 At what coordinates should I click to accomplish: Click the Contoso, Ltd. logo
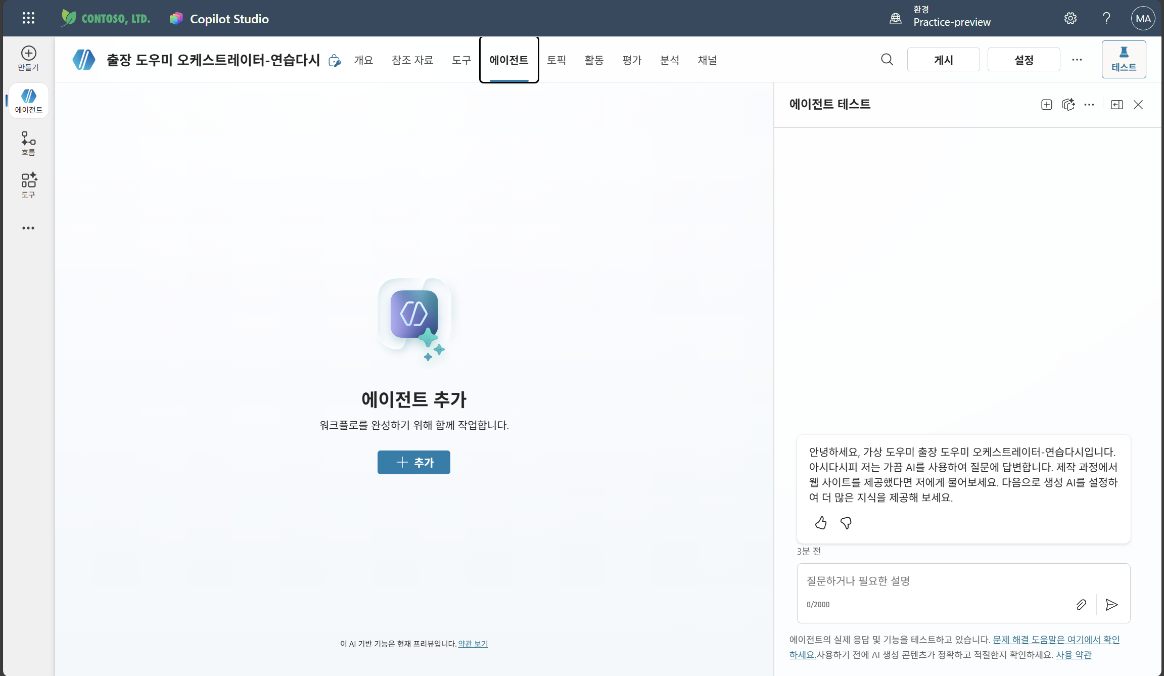point(106,18)
